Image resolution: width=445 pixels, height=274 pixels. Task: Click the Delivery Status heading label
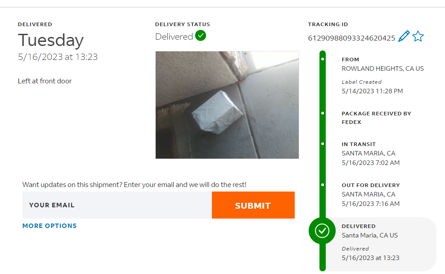182,24
